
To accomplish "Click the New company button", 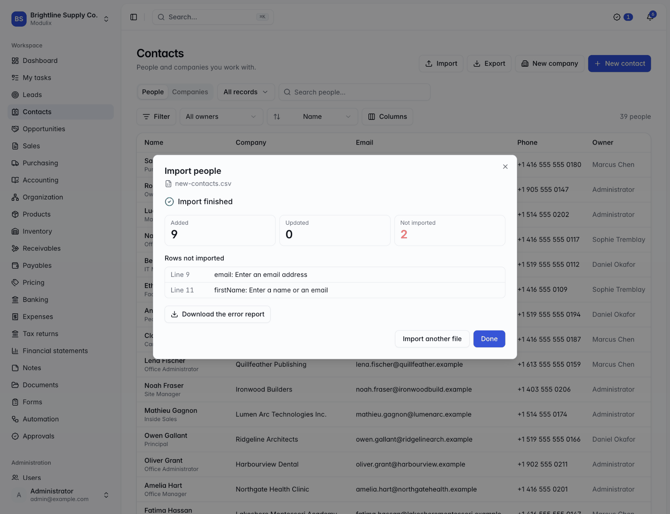I will [x=549, y=64].
